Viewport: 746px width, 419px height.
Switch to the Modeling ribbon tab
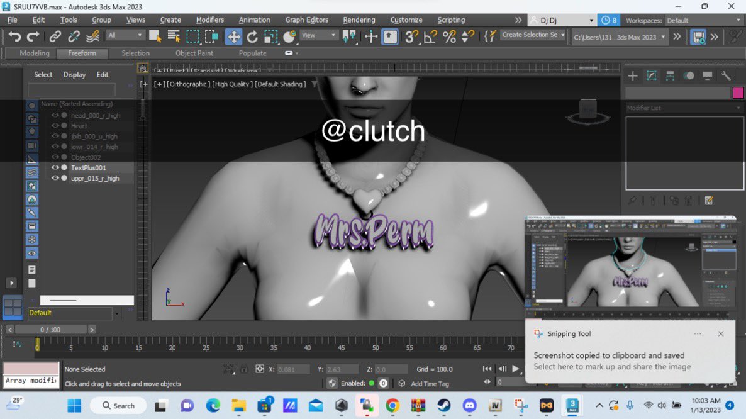click(x=34, y=53)
